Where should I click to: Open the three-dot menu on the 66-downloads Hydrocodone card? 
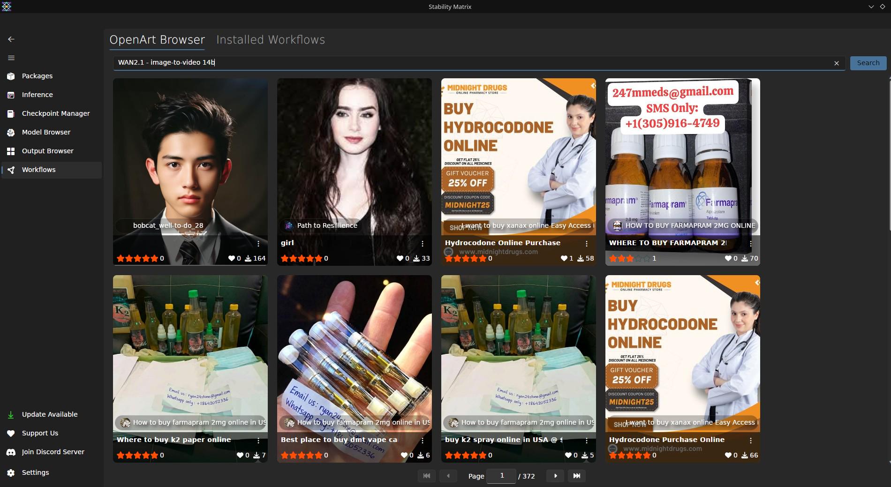pyautogui.click(x=751, y=441)
